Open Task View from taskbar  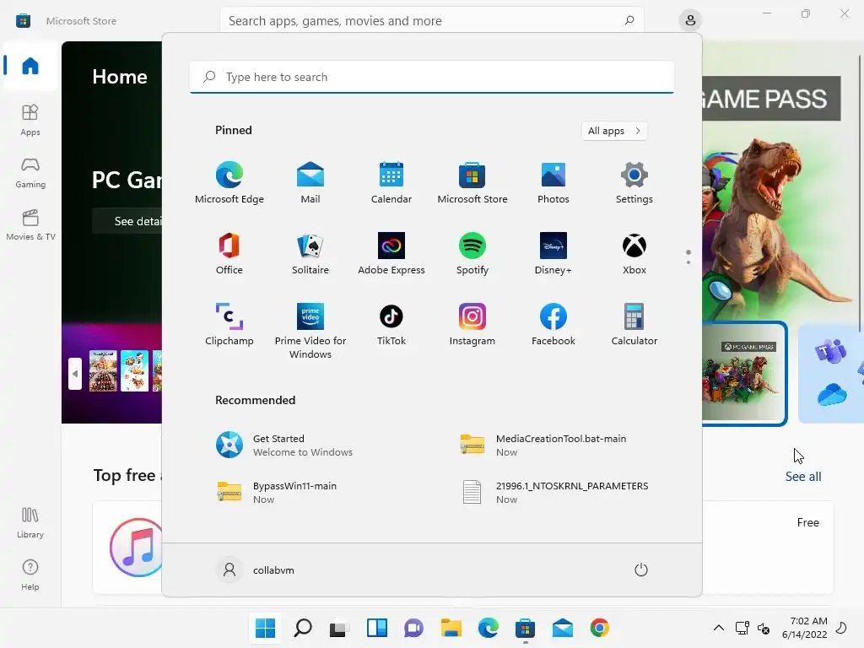pyautogui.click(x=339, y=628)
